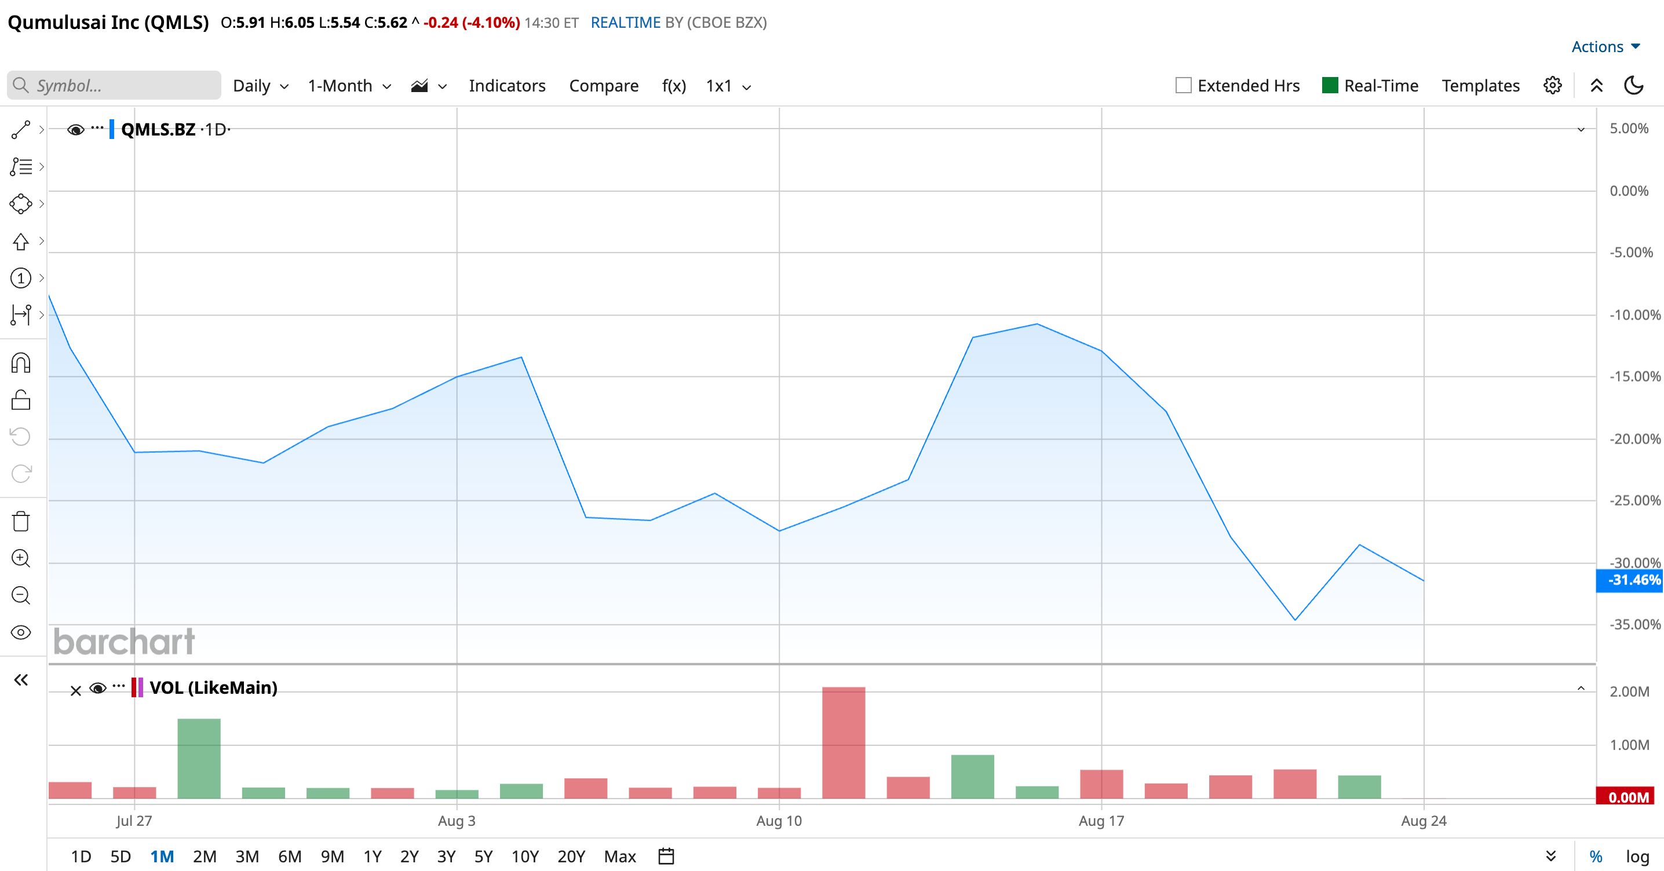Collapse the top toolbar with double chevron
The image size is (1664, 871).
pyautogui.click(x=1596, y=86)
